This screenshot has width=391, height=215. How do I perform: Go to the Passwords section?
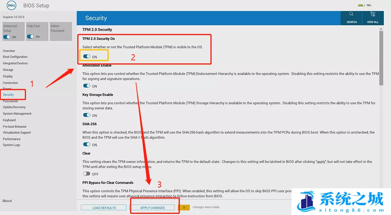pos(10,101)
